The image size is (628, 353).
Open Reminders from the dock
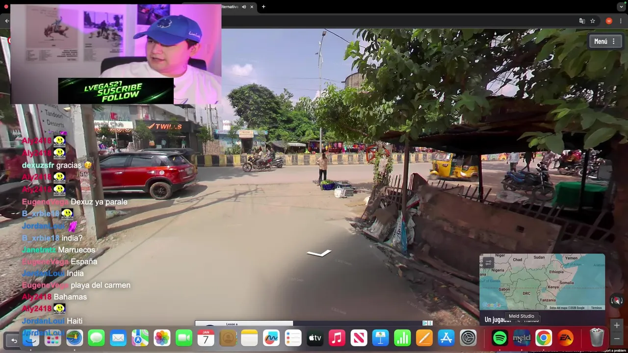[293, 338]
